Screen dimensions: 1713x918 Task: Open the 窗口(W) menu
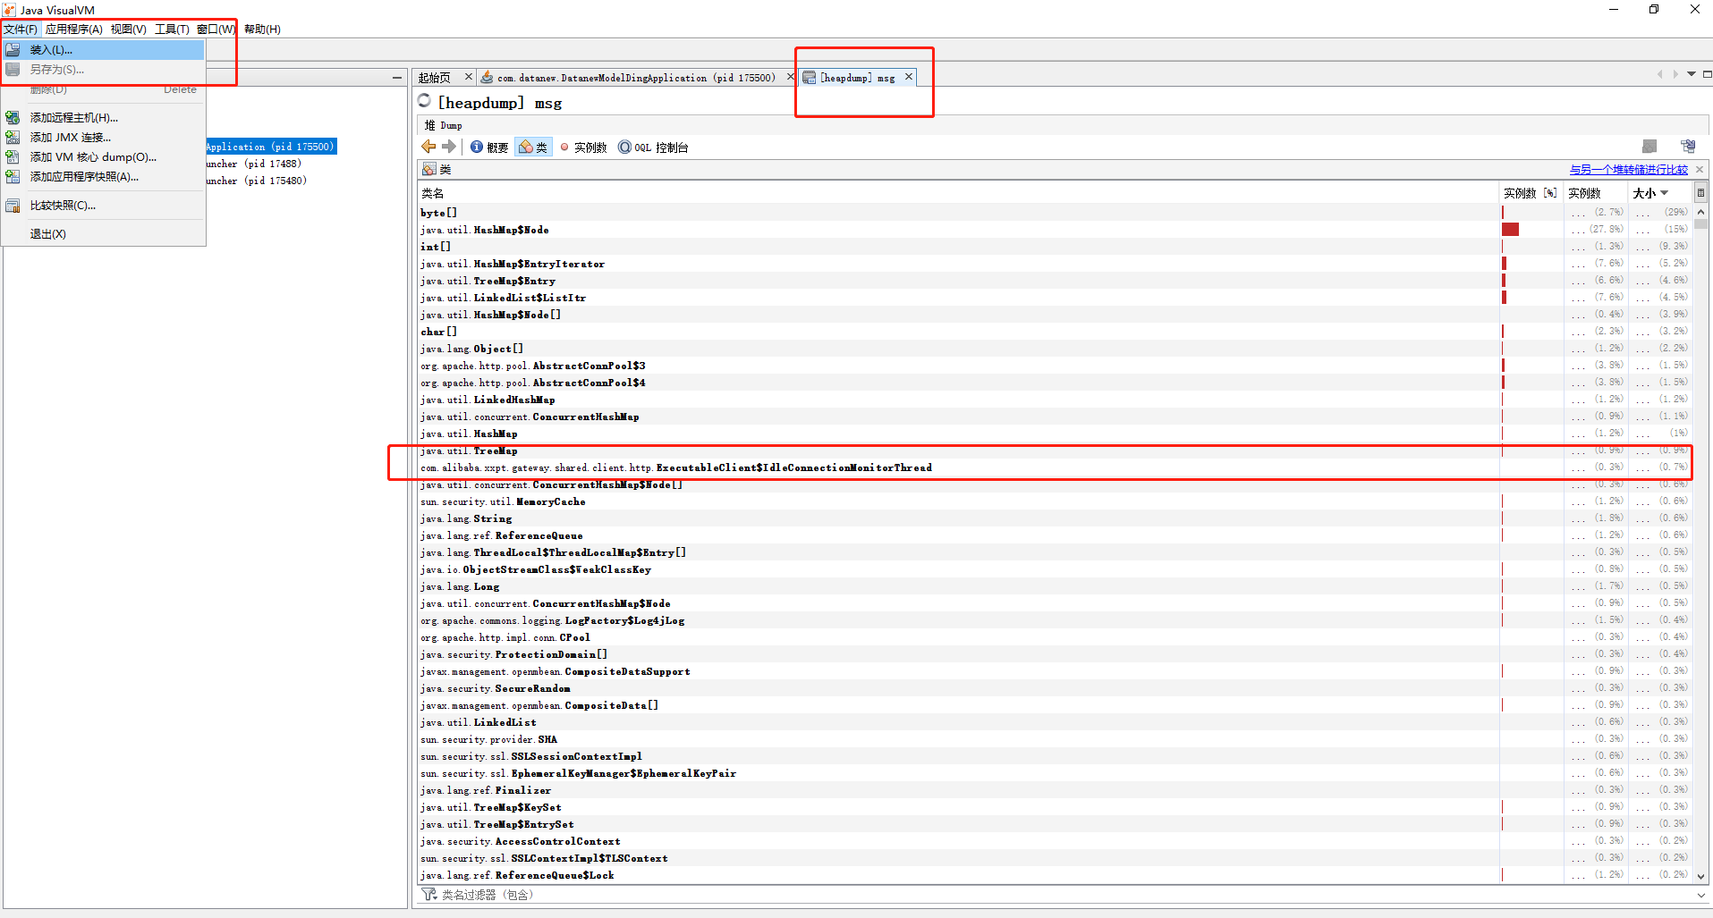tap(216, 29)
